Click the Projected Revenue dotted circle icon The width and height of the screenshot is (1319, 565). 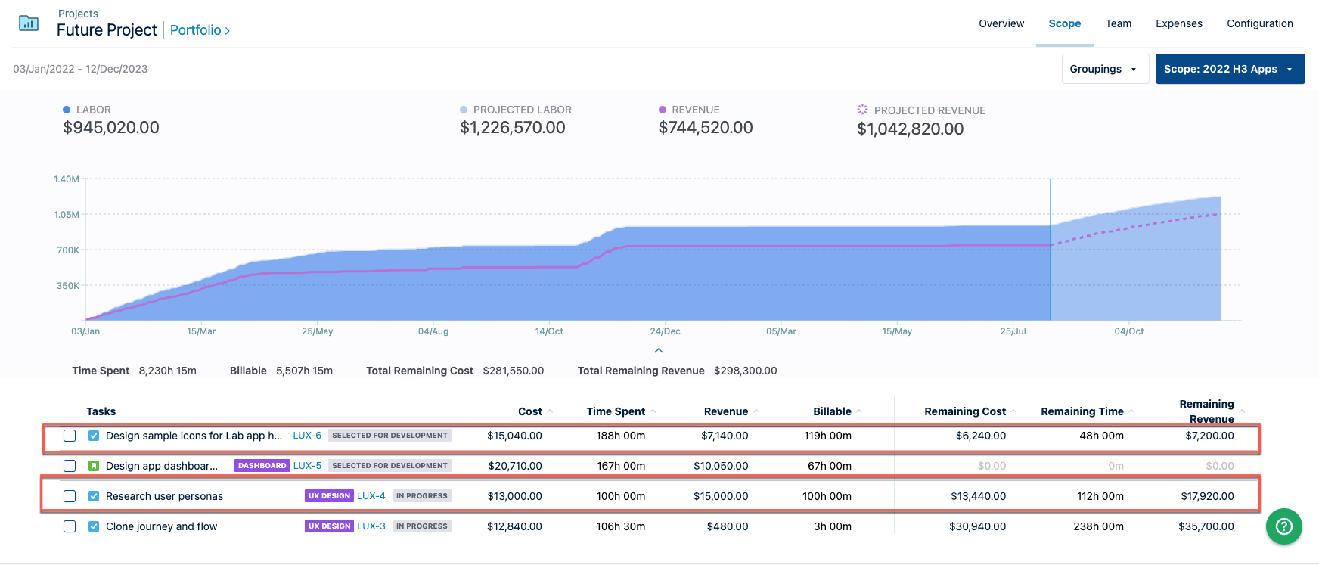tap(862, 110)
